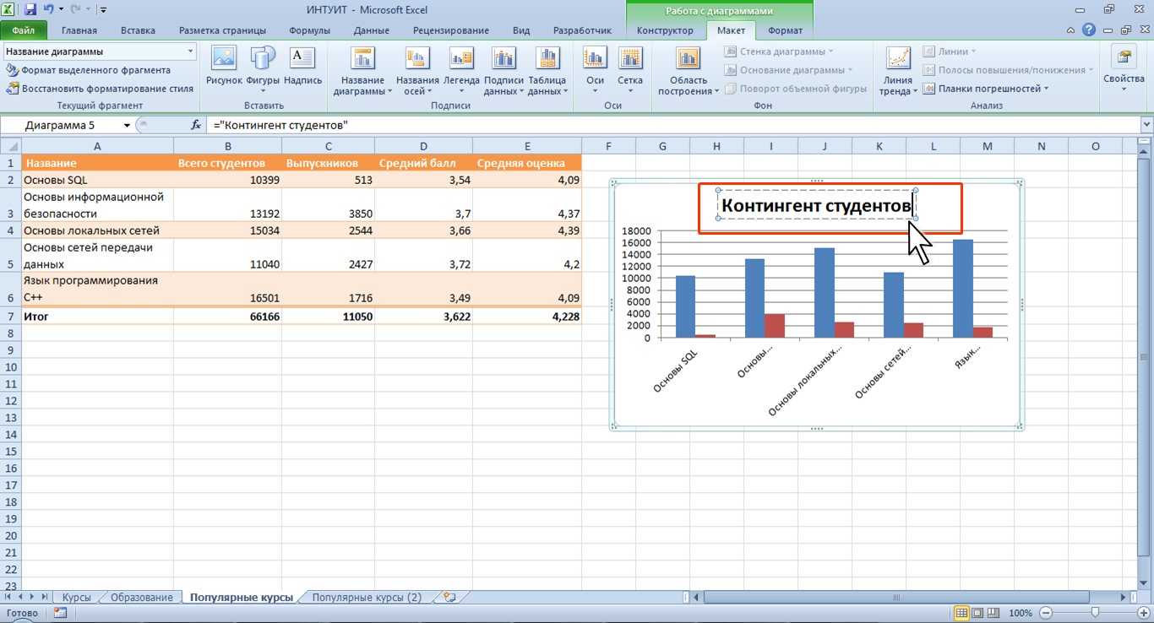
Task: Select the Образование sheet tab
Action: 141,597
